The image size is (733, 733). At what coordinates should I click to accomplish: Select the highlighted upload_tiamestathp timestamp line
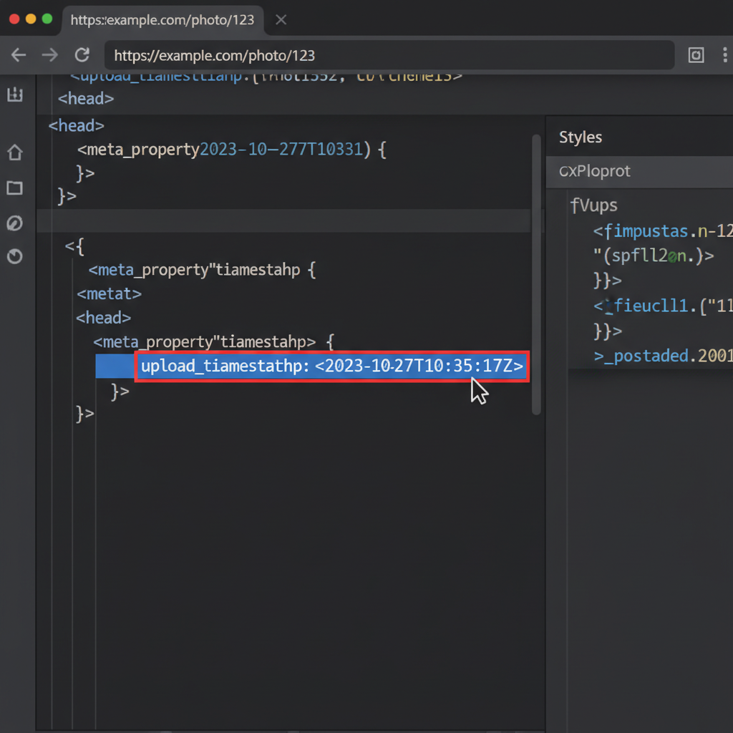(x=332, y=366)
